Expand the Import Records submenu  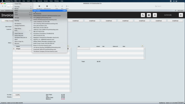click(x=23, y=34)
